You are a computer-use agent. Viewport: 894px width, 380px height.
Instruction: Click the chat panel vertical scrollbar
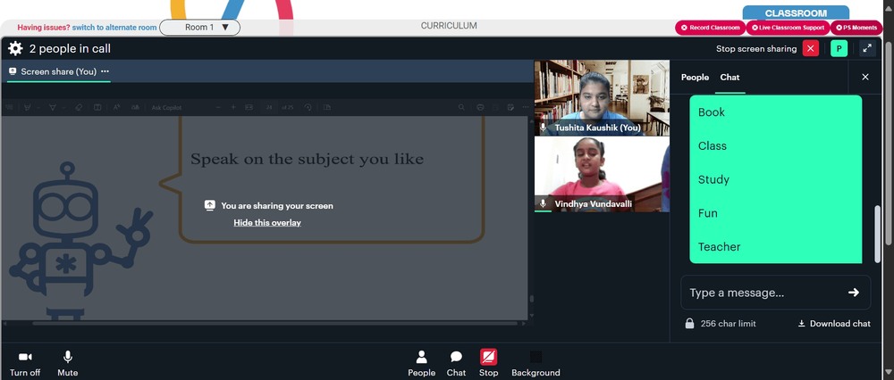[878, 234]
